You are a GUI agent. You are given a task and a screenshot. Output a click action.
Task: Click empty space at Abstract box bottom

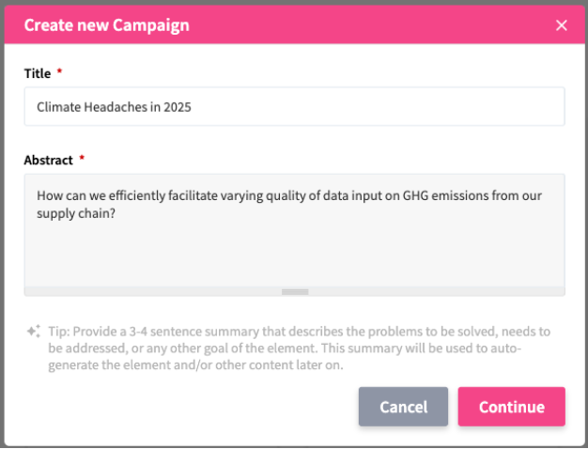(x=294, y=268)
